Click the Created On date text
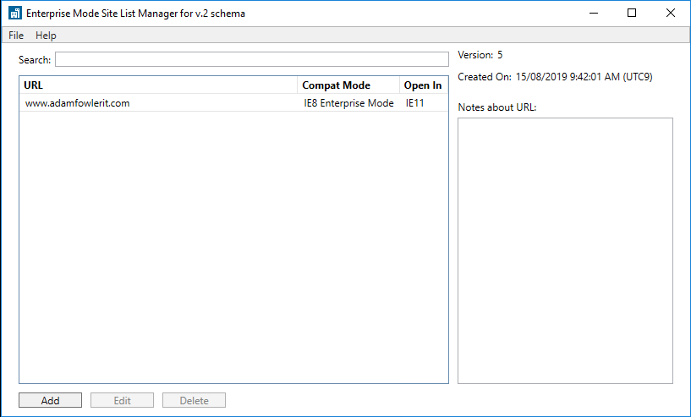The image size is (691, 417). (x=584, y=77)
